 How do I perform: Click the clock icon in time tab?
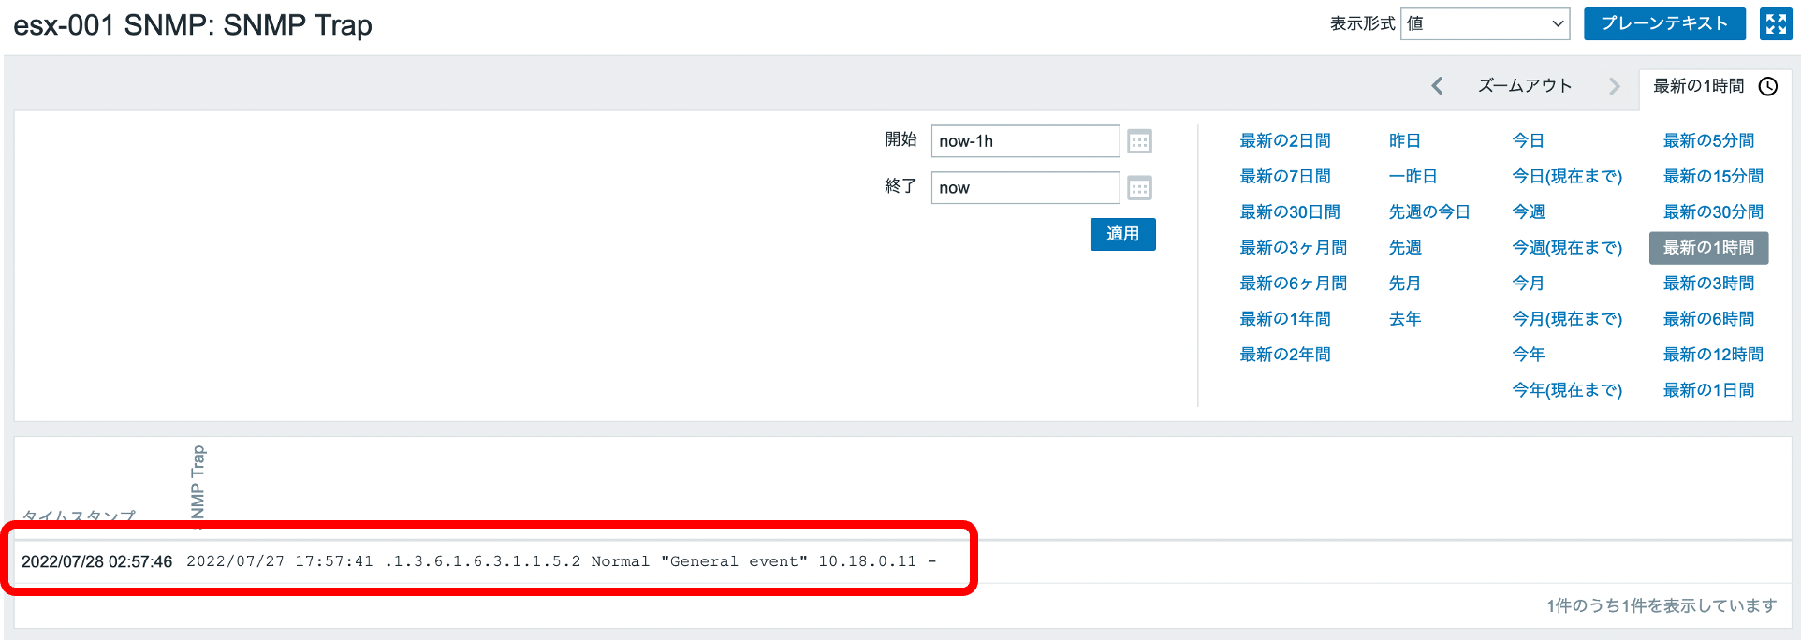1767,86
